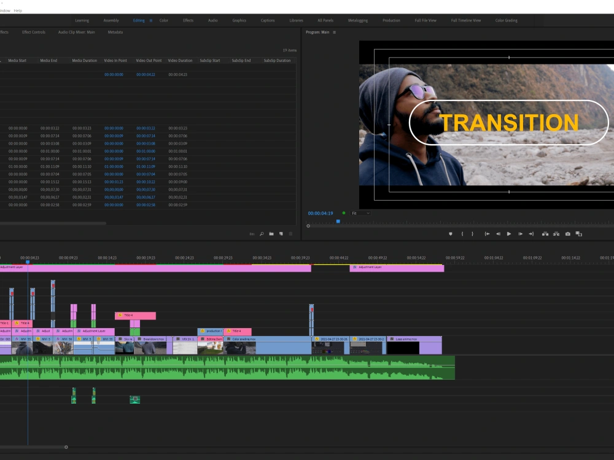This screenshot has height=460, width=614.
Task: Switch to the Captions workspace
Action: tap(268, 20)
